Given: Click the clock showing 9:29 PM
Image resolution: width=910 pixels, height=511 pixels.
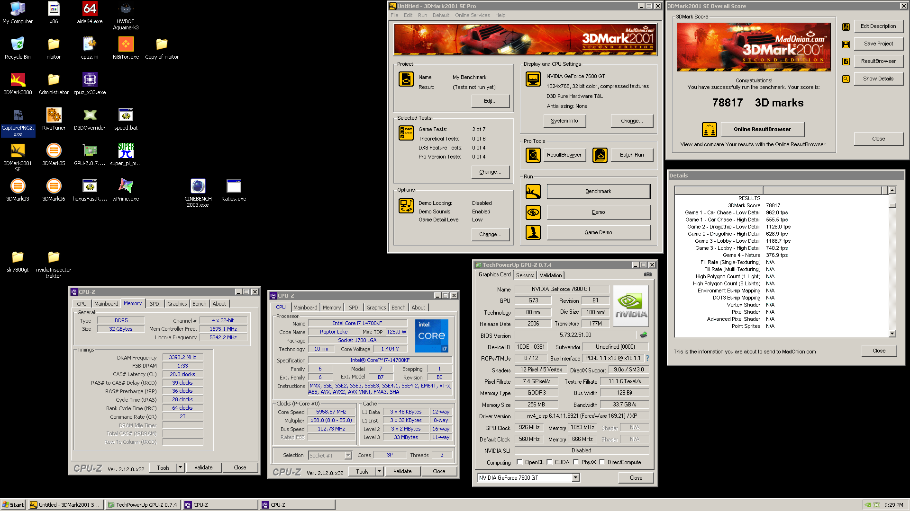Looking at the screenshot, I should 893,505.
